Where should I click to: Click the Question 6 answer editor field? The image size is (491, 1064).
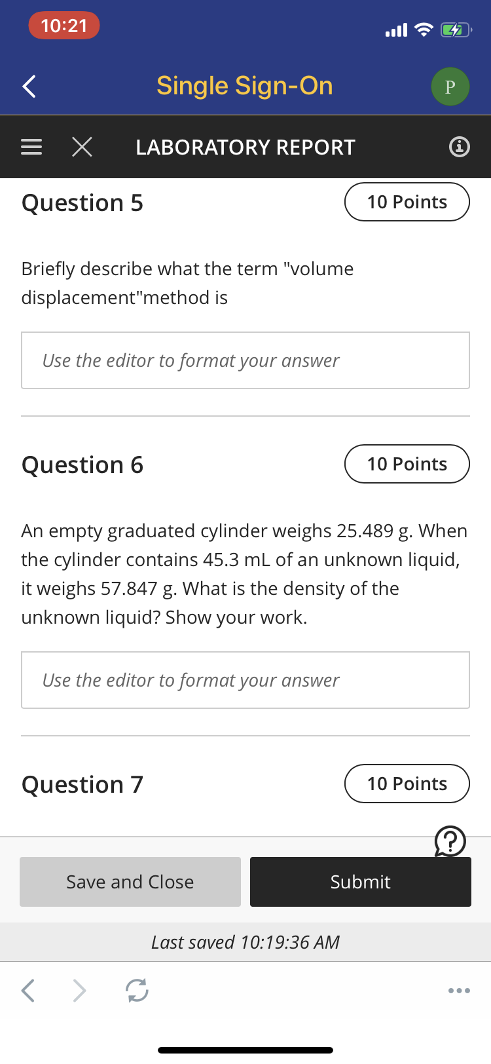[245, 680]
